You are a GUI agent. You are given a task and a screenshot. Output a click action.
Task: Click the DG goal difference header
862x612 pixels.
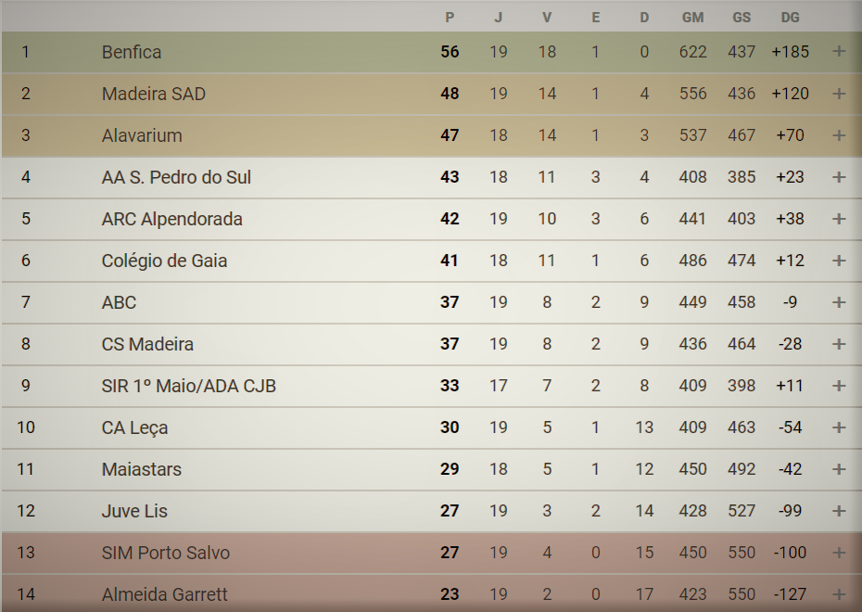(790, 17)
